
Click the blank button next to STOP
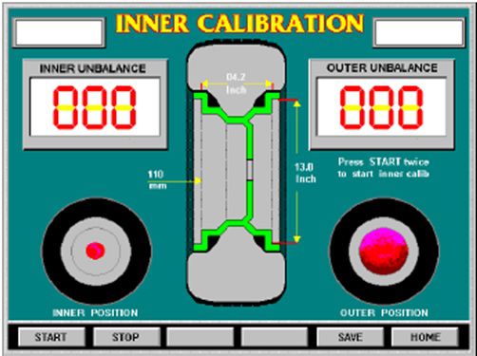click(x=200, y=337)
